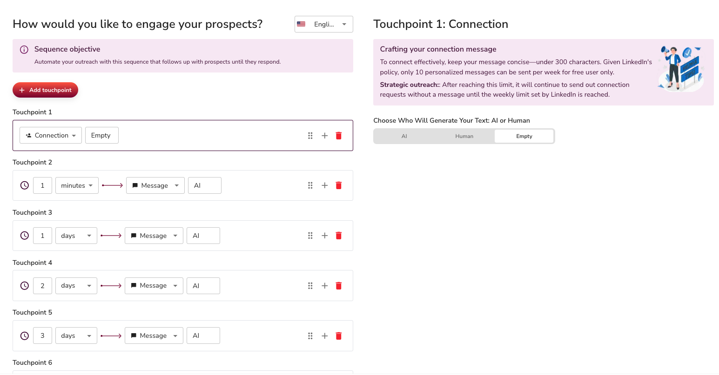The image size is (719, 375).
Task: Grab the drag handle on Touchpoint 3
Action: click(x=310, y=236)
